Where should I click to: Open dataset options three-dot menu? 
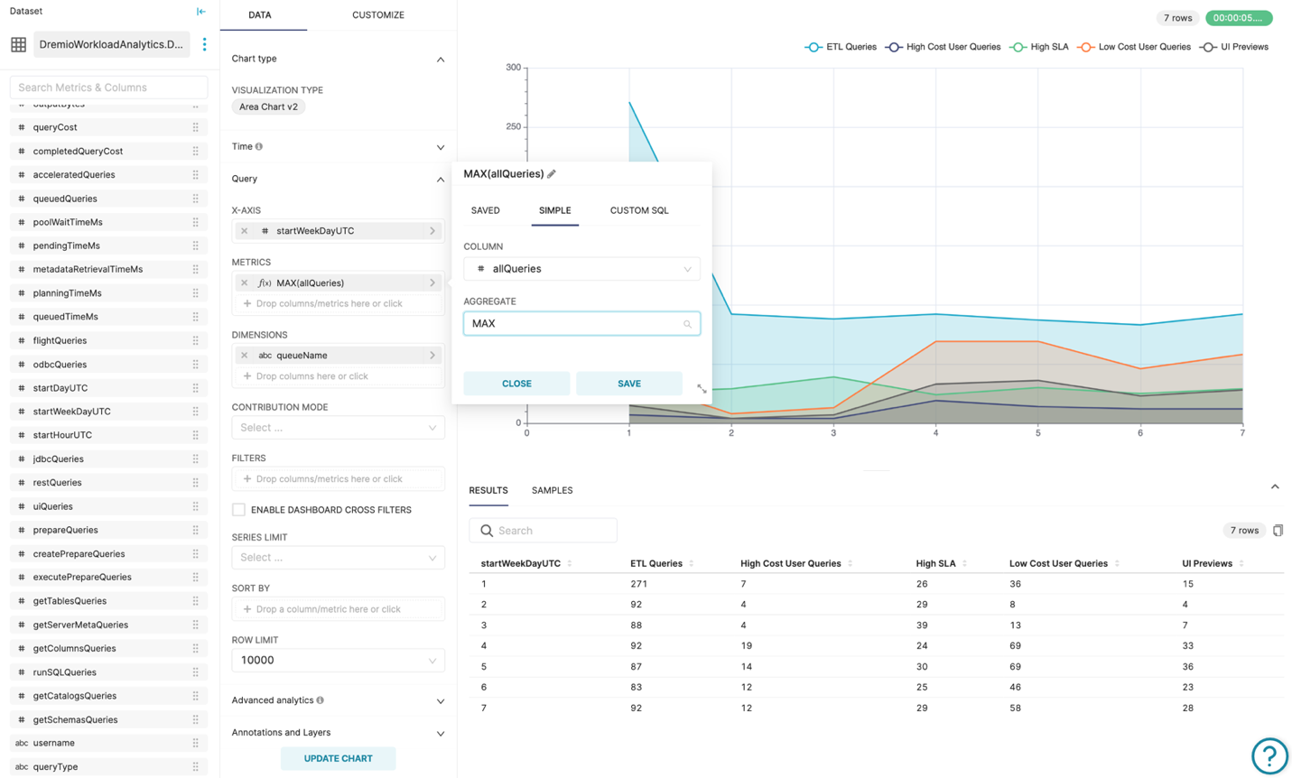point(204,44)
